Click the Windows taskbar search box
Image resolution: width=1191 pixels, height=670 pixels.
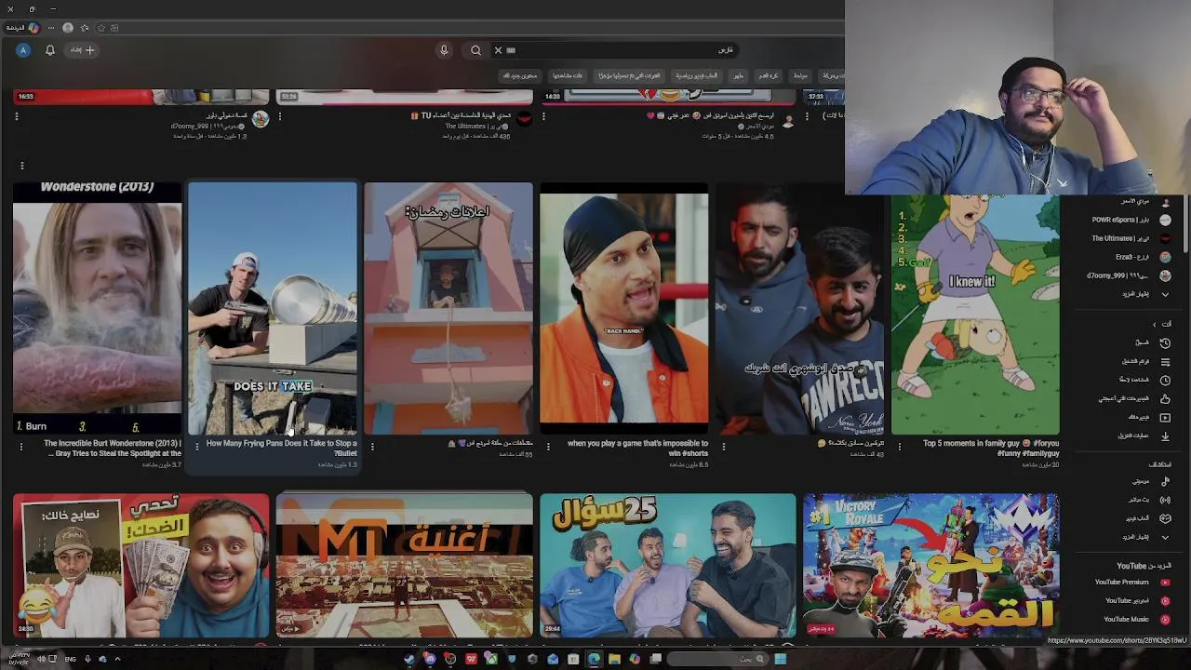tap(716, 659)
